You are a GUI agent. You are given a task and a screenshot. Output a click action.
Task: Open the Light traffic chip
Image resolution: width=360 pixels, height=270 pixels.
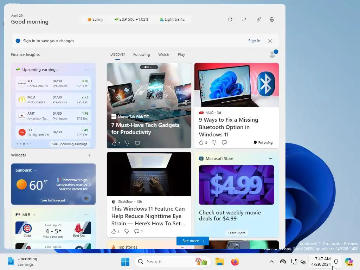pyautogui.click(x=172, y=20)
